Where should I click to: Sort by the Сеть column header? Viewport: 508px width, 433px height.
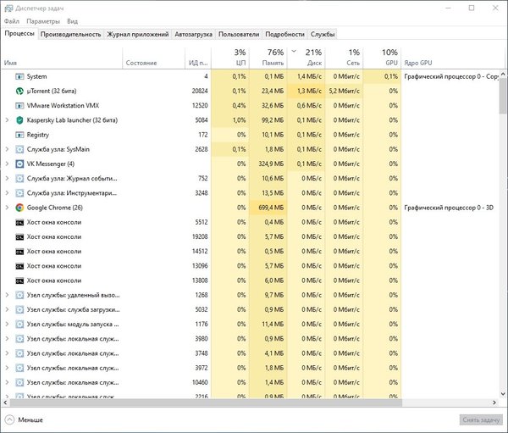[344, 58]
